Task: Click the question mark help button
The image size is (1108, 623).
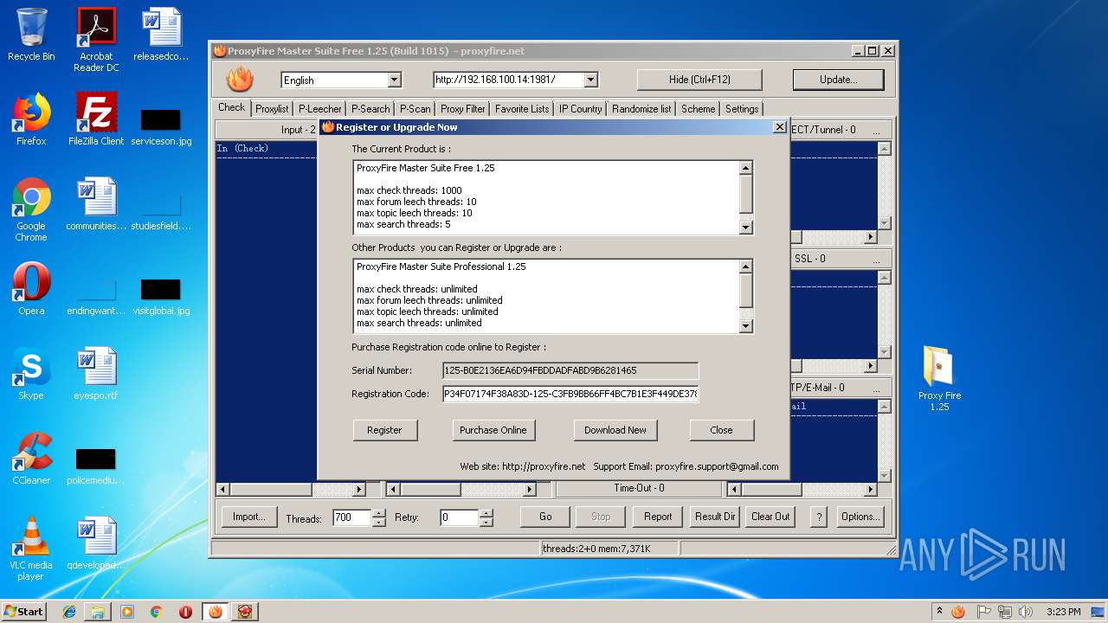Action: [x=819, y=517]
